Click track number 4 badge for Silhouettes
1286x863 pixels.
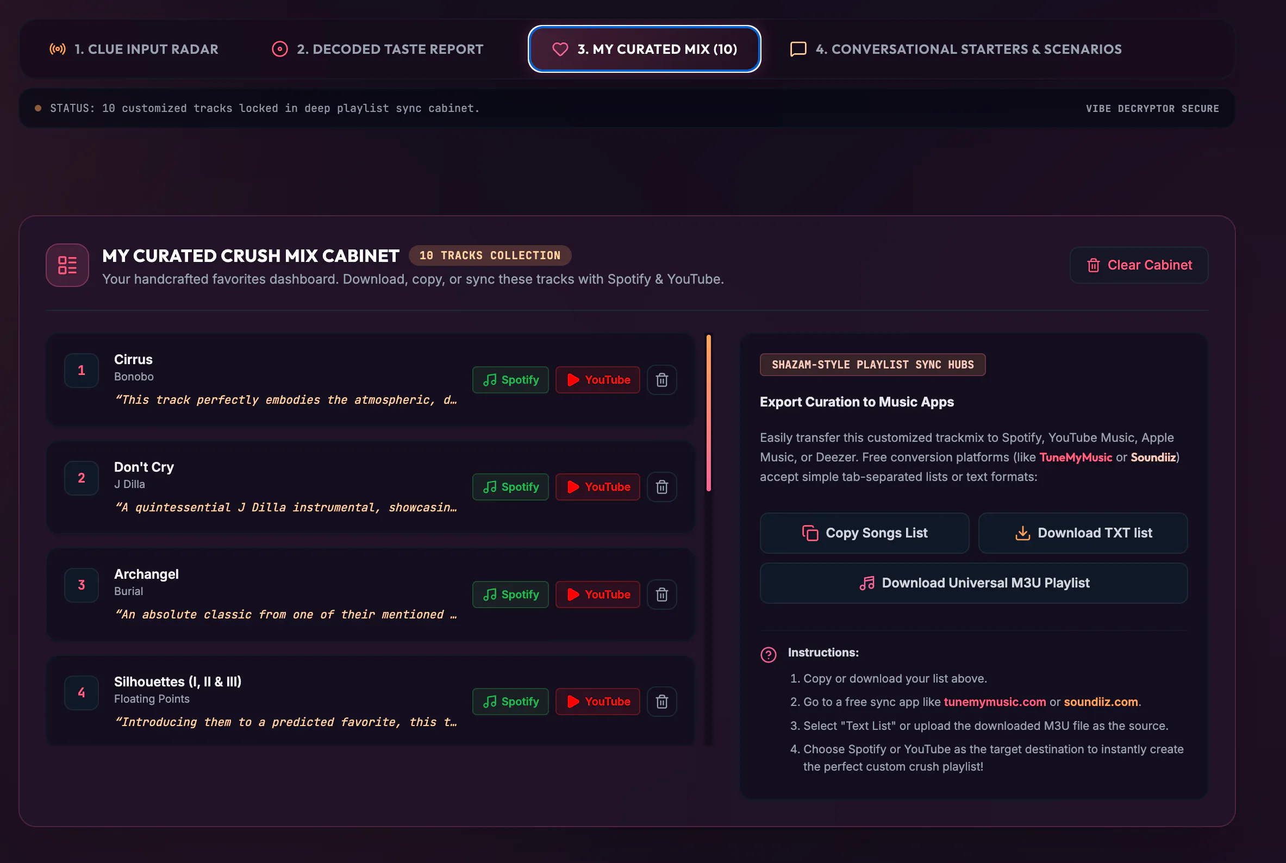[82, 692]
